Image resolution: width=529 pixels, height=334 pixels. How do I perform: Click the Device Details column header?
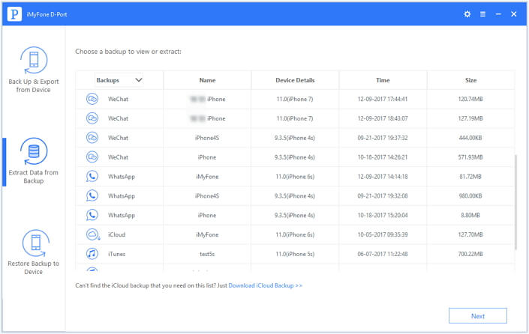[x=295, y=80]
